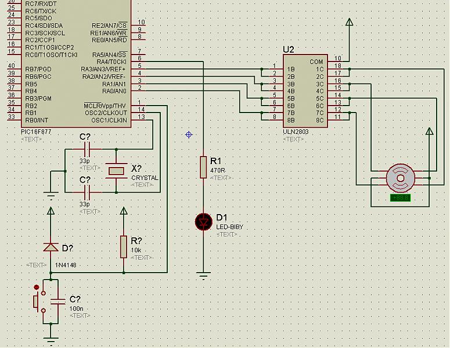Click the 100n capacitor symbol

click(57, 302)
